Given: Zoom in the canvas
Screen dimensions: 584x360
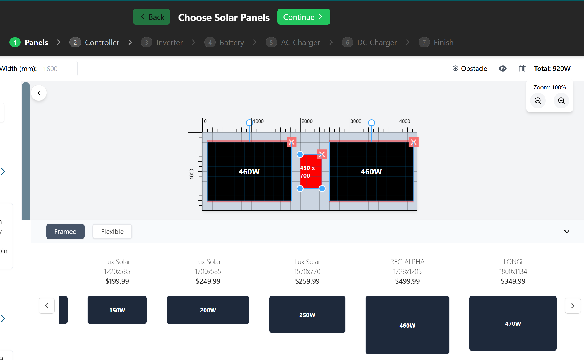Looking at the screenshot, I should coord(561,101).
